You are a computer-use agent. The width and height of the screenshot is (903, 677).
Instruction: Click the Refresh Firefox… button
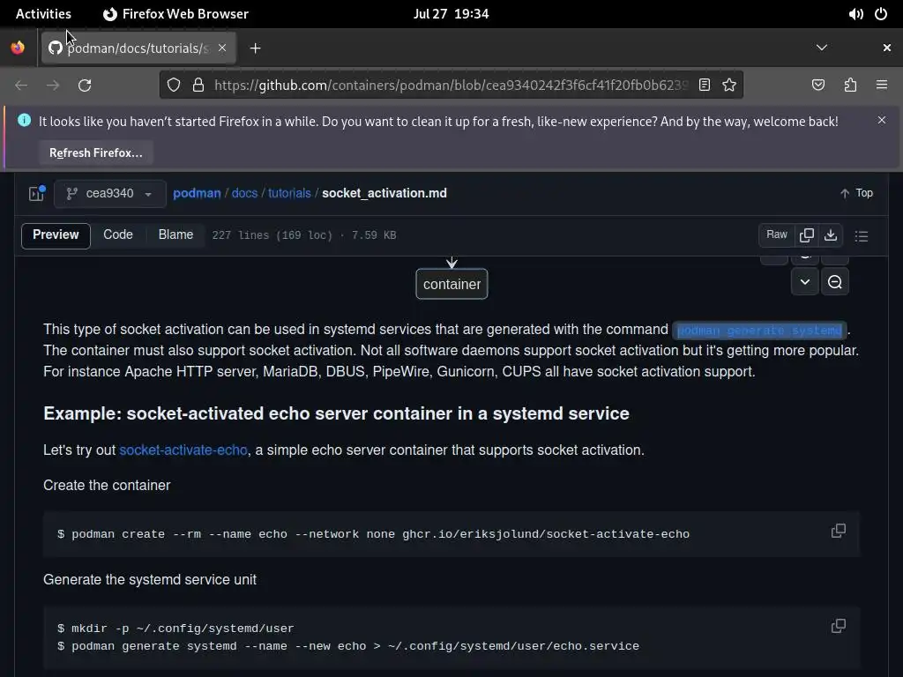pos(95,153)
